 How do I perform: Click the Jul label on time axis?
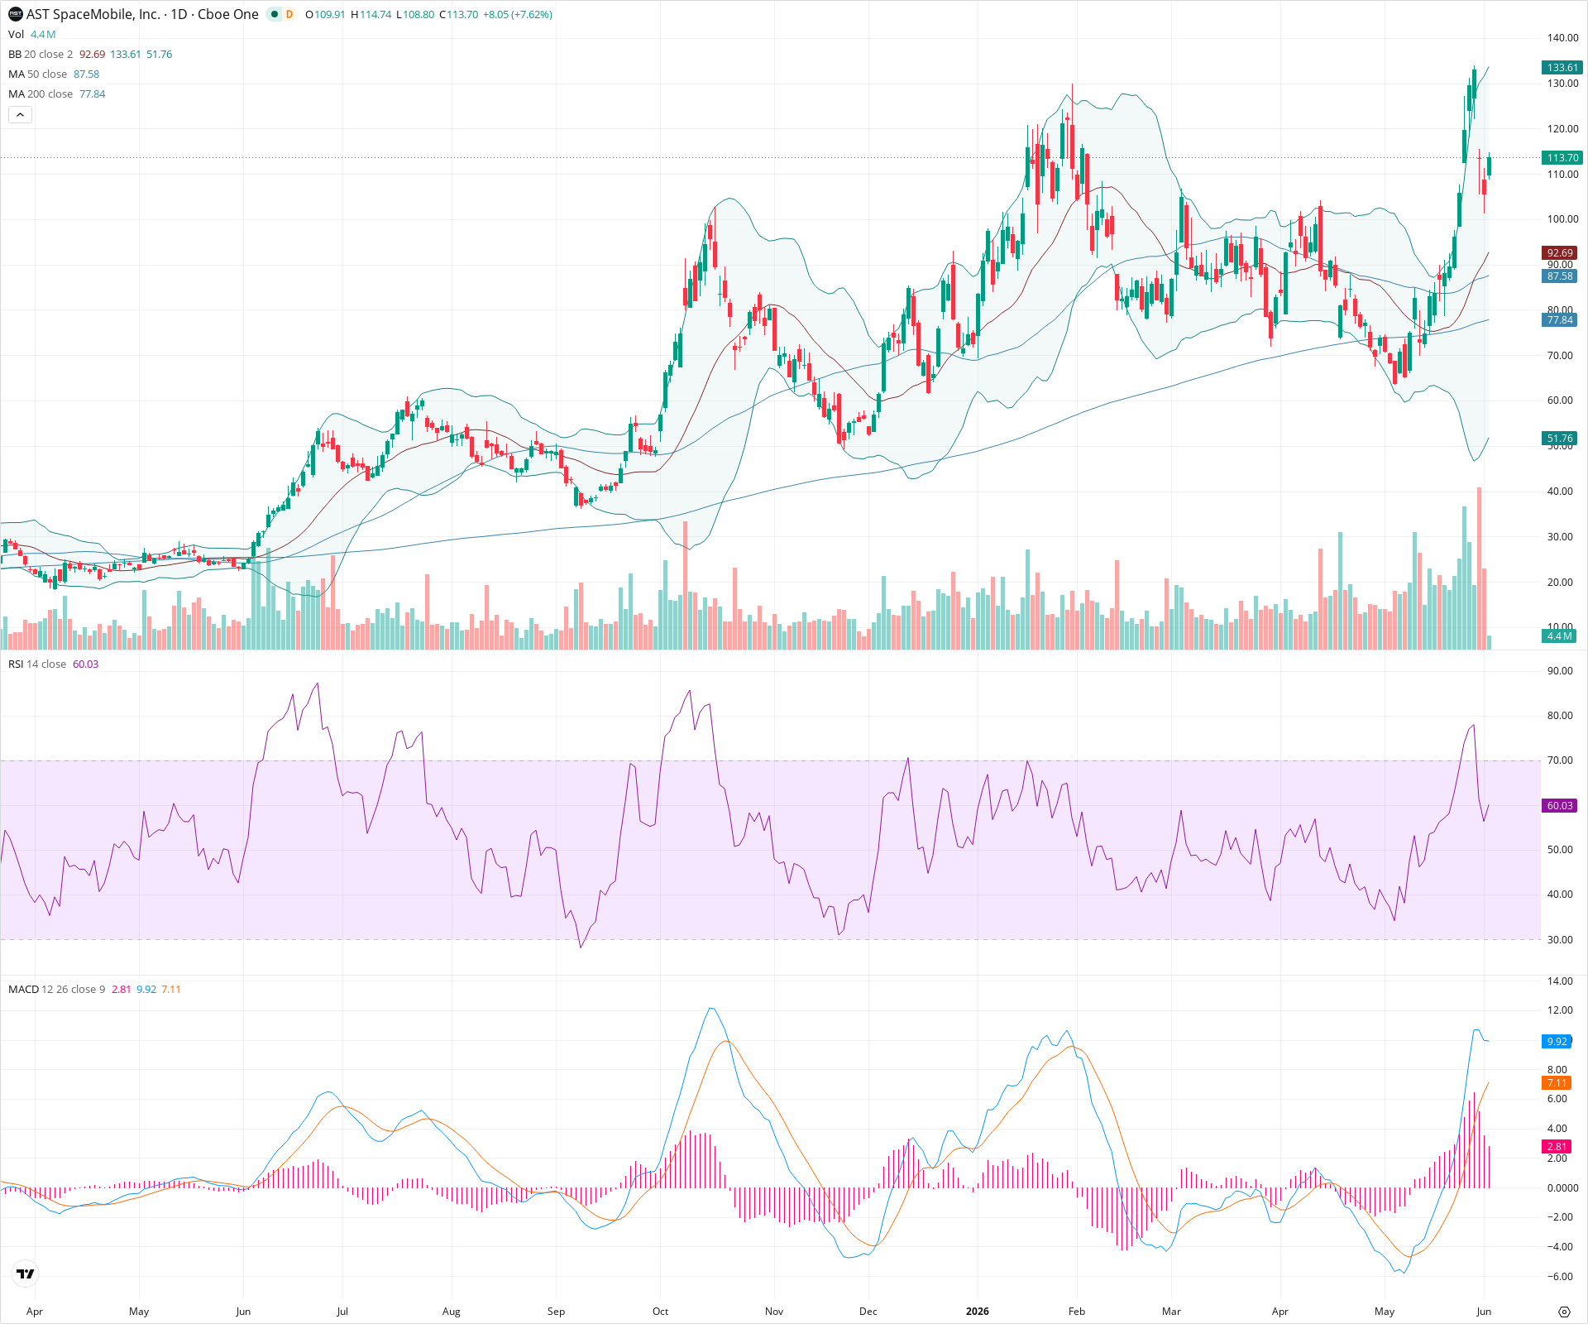[x=342, y=1312]
